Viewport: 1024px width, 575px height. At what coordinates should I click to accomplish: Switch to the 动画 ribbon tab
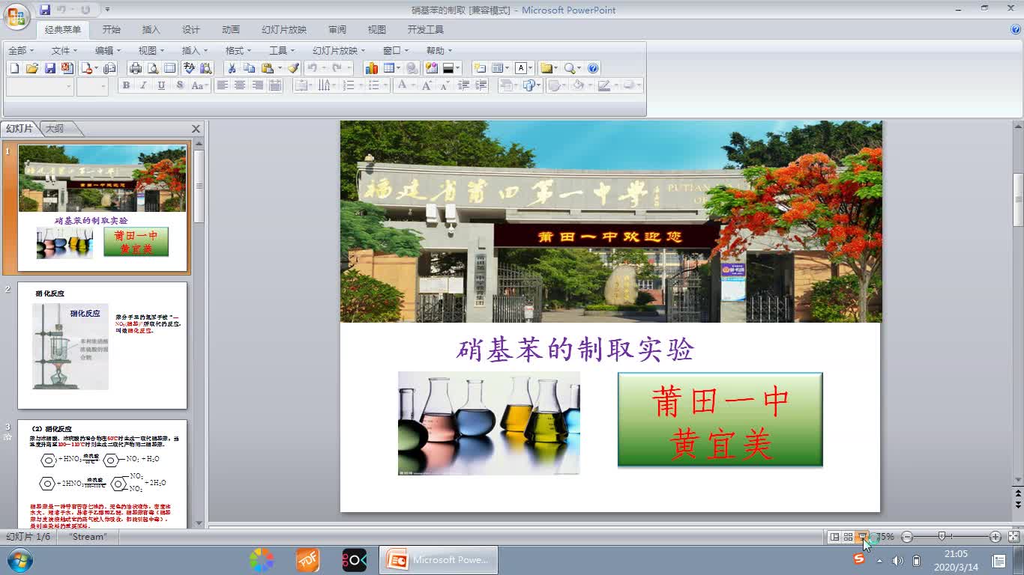(x=231, y=30)
